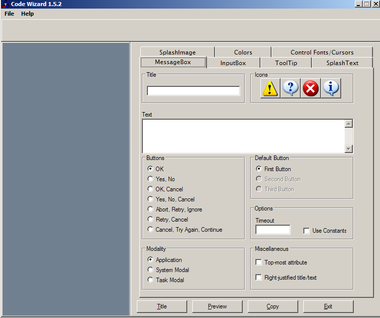Click inside the Text multiline box

243,136
